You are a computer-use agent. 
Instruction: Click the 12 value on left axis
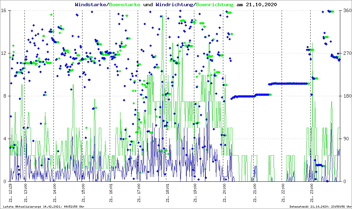click(4, 53)
